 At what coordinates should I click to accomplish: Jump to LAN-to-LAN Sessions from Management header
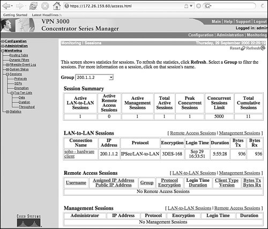coord(190,208)
